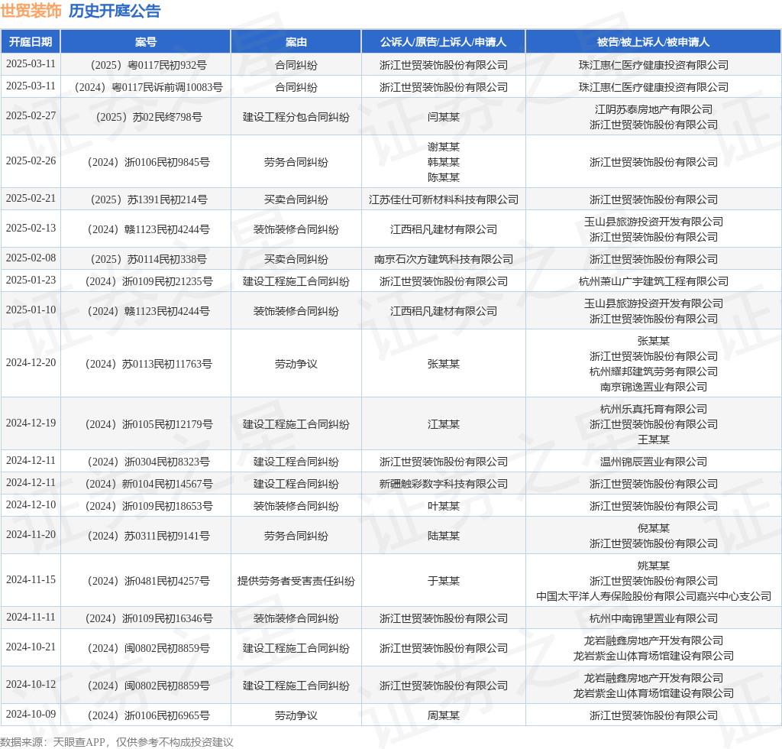The width and height of the screenshot is (782, 749).
Task: Click defendant 南京锦逸置业有限公司
Action: click(x=654, y=387)
